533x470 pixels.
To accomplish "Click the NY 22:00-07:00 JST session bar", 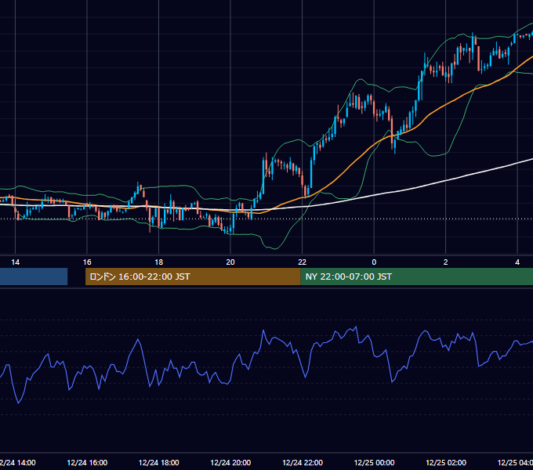I will (x=417, y=277).
